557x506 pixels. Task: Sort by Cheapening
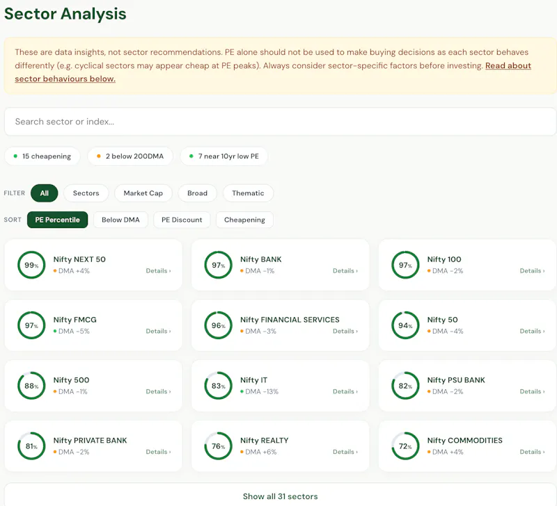click(244, 220)
